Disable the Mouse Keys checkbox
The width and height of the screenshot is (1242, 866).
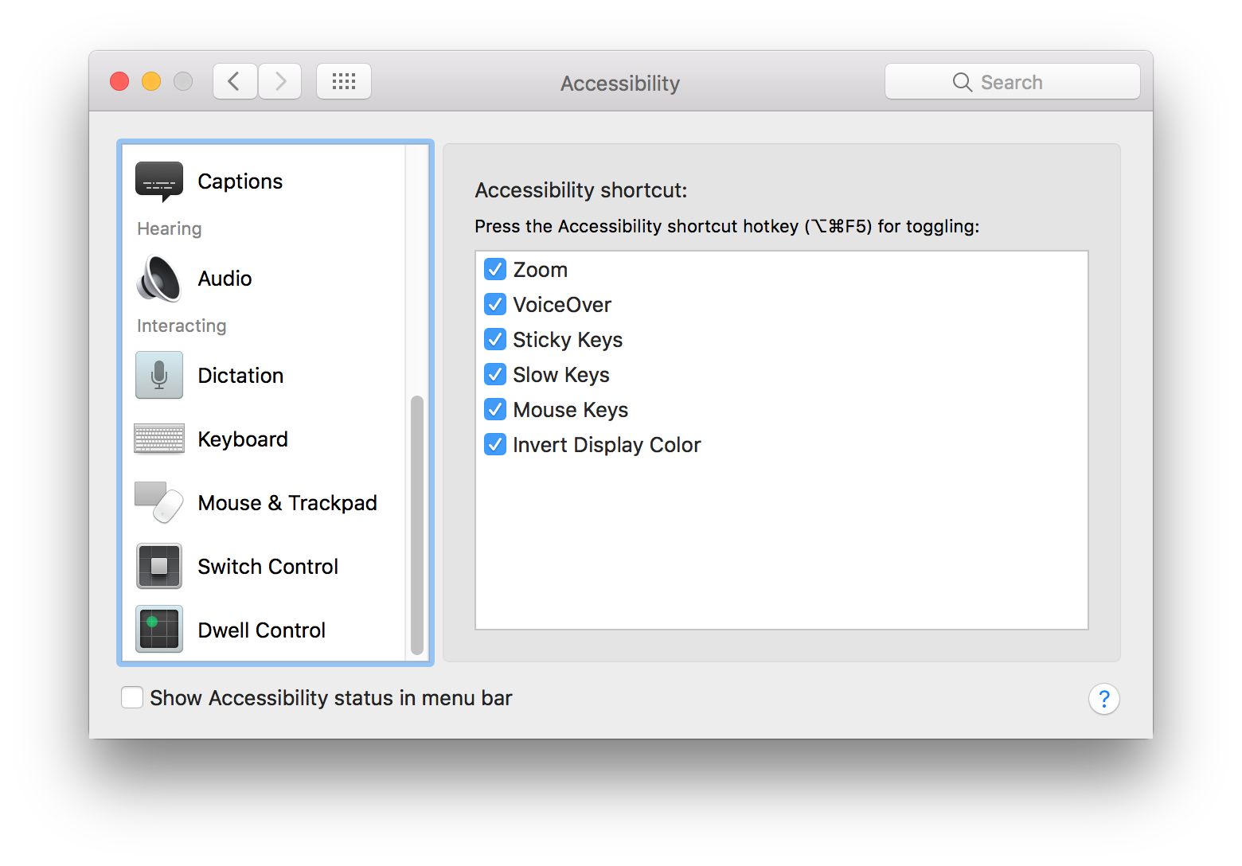coord(494,409)
